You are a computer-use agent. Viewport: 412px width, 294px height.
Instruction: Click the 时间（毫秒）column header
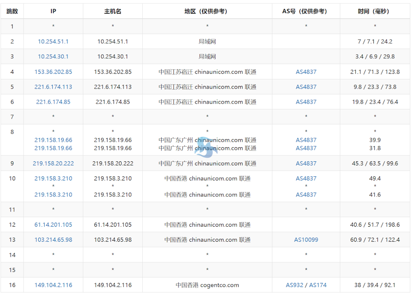click(375, 11)
